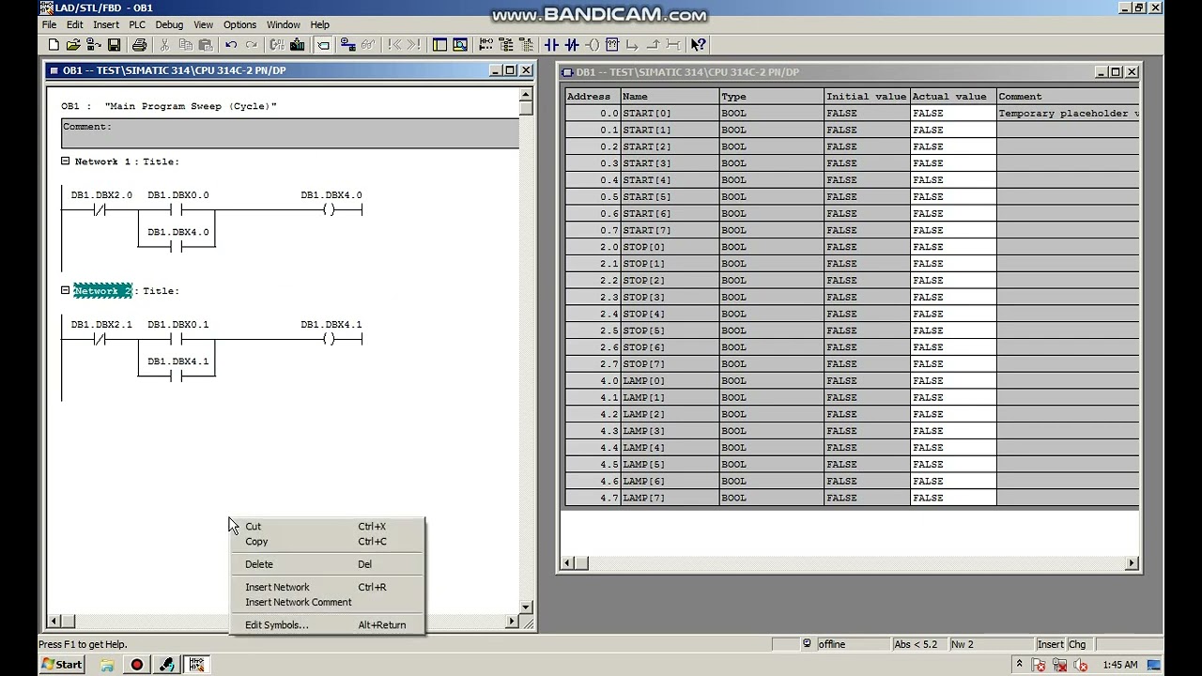
Task: Open the file explorer taskbar icon
Action: [107, 664]
